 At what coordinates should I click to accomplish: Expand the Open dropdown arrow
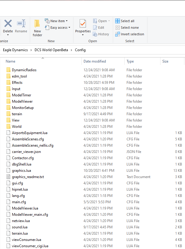pyautogui.click(x=109, y=21)
